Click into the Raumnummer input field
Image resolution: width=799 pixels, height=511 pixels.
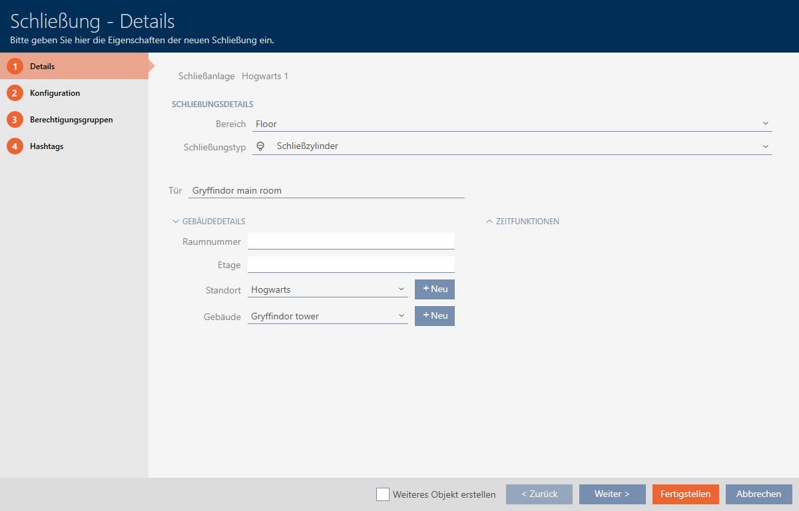pyautogui.click(x=351, y=241)
